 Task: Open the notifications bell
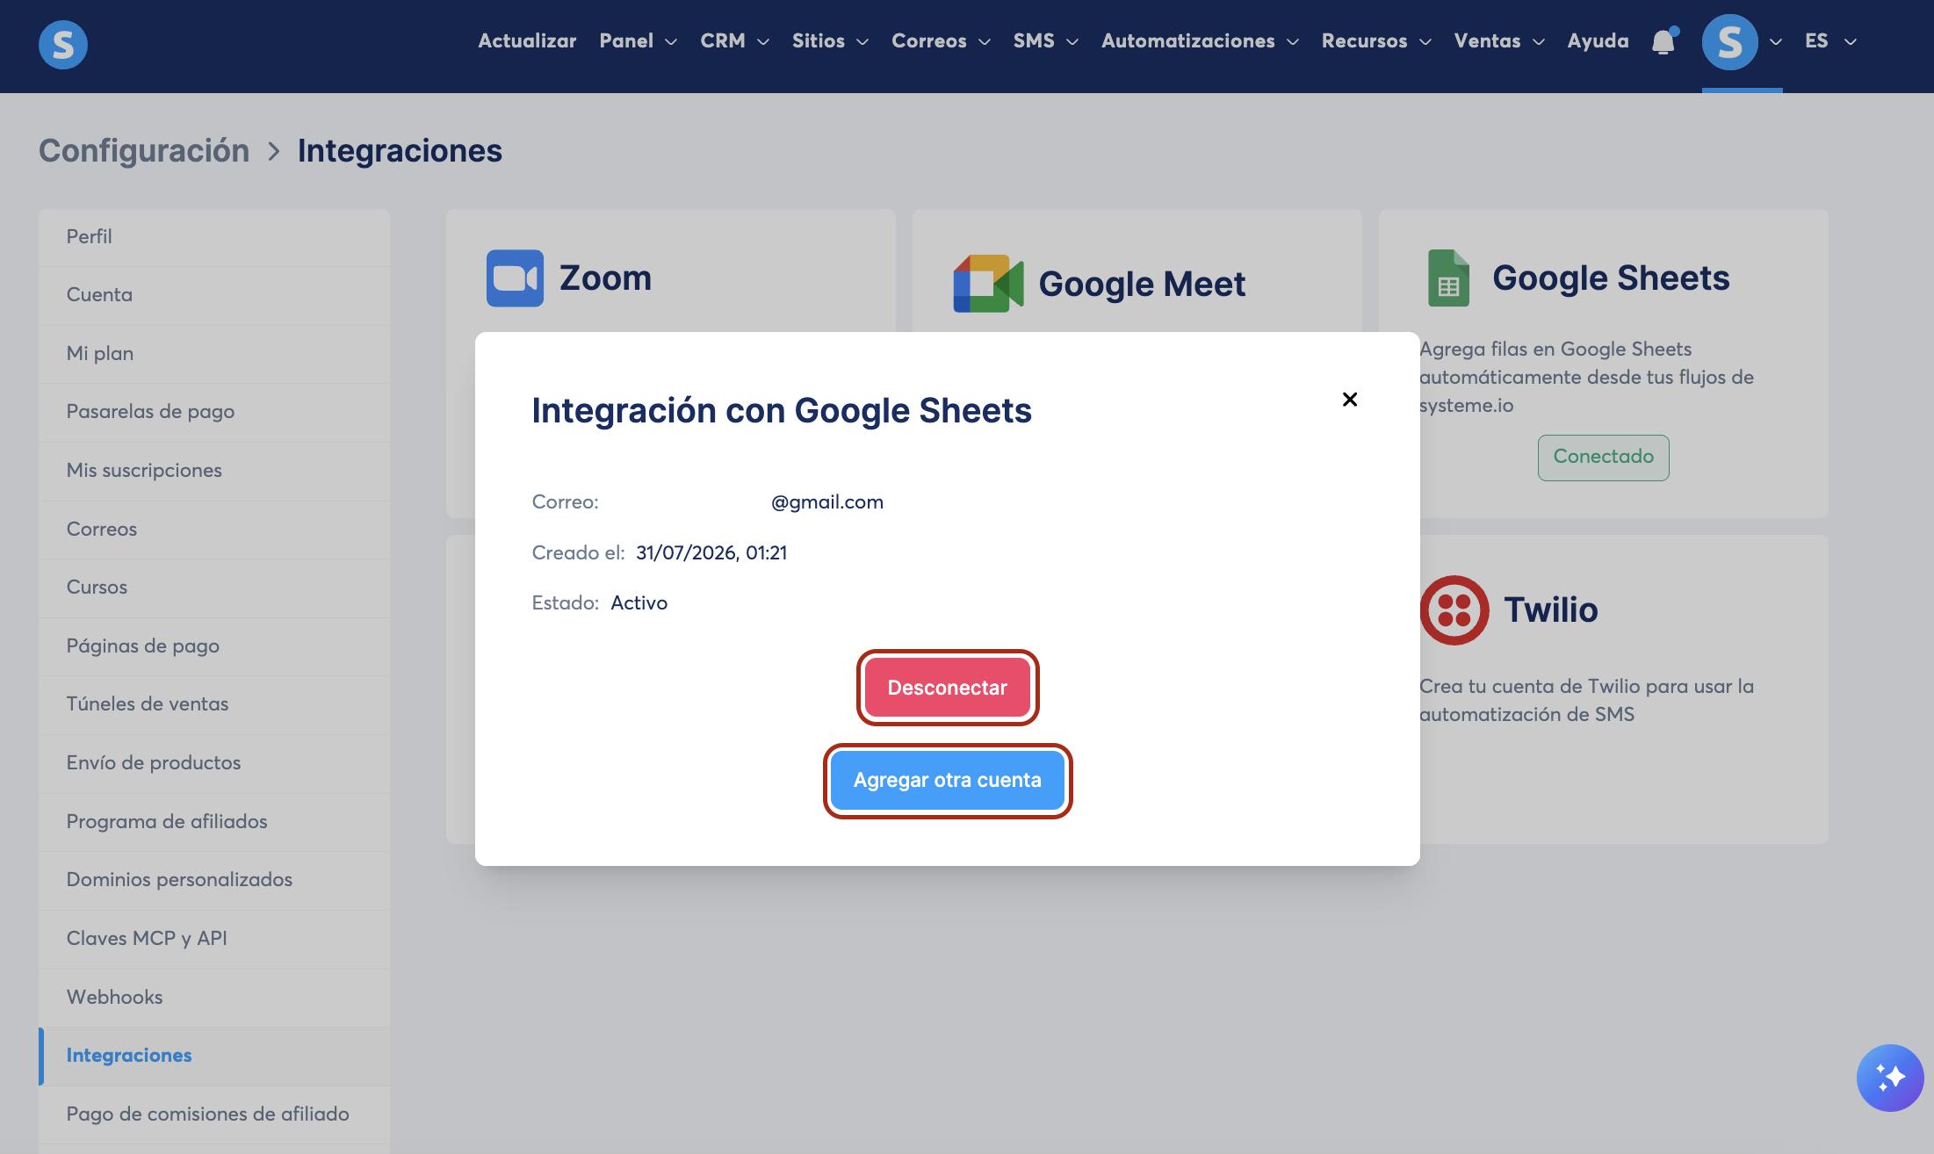[x=1663, y=41]
